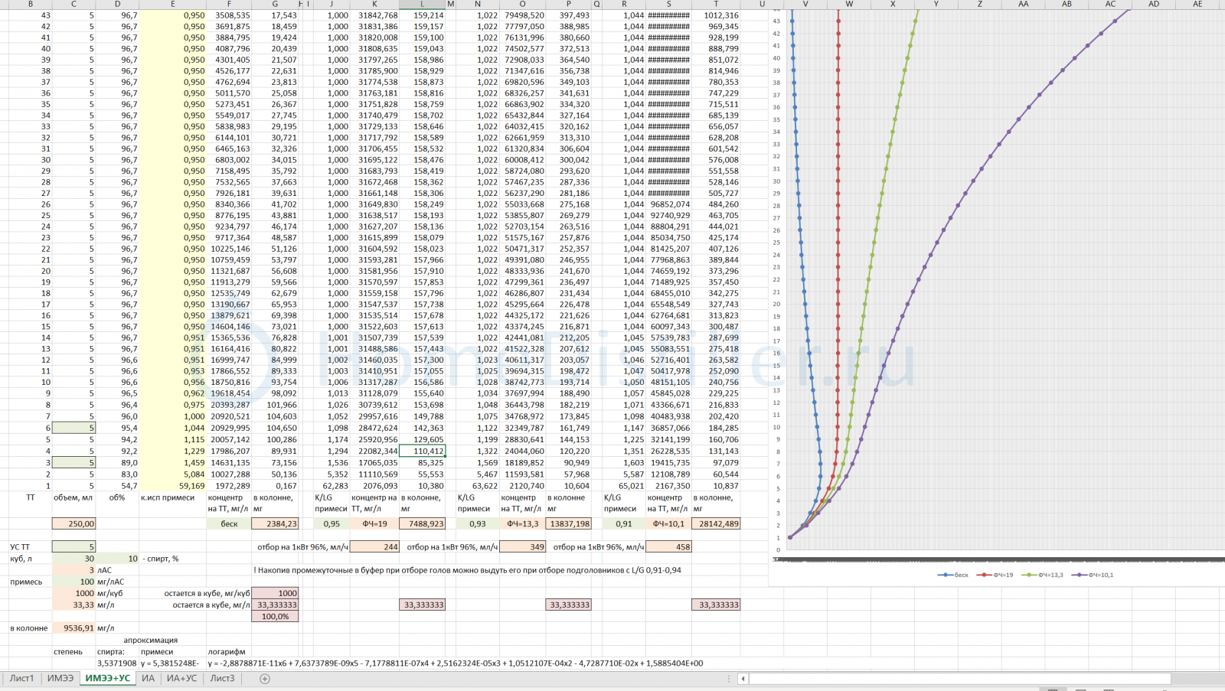The image size is (1225, 691).
Task: Switch to the ИА sheet tab
Action: point(148,679)
